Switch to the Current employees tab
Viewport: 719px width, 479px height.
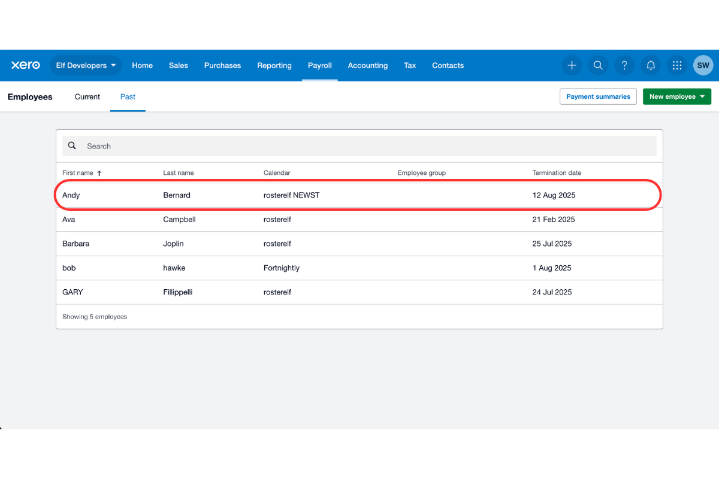pyautogui.click(x=87, y=96)
